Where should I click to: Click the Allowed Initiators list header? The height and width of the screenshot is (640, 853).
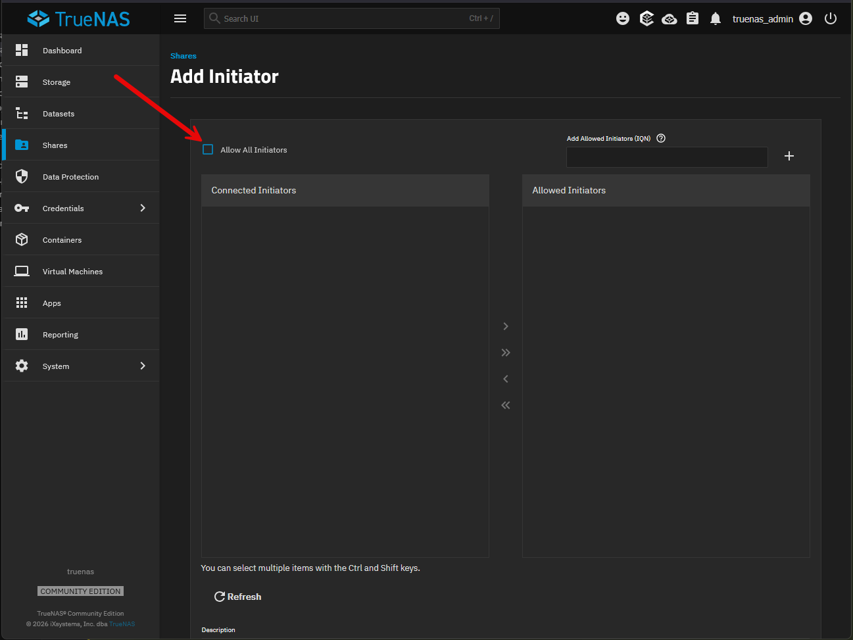(666, 190)
